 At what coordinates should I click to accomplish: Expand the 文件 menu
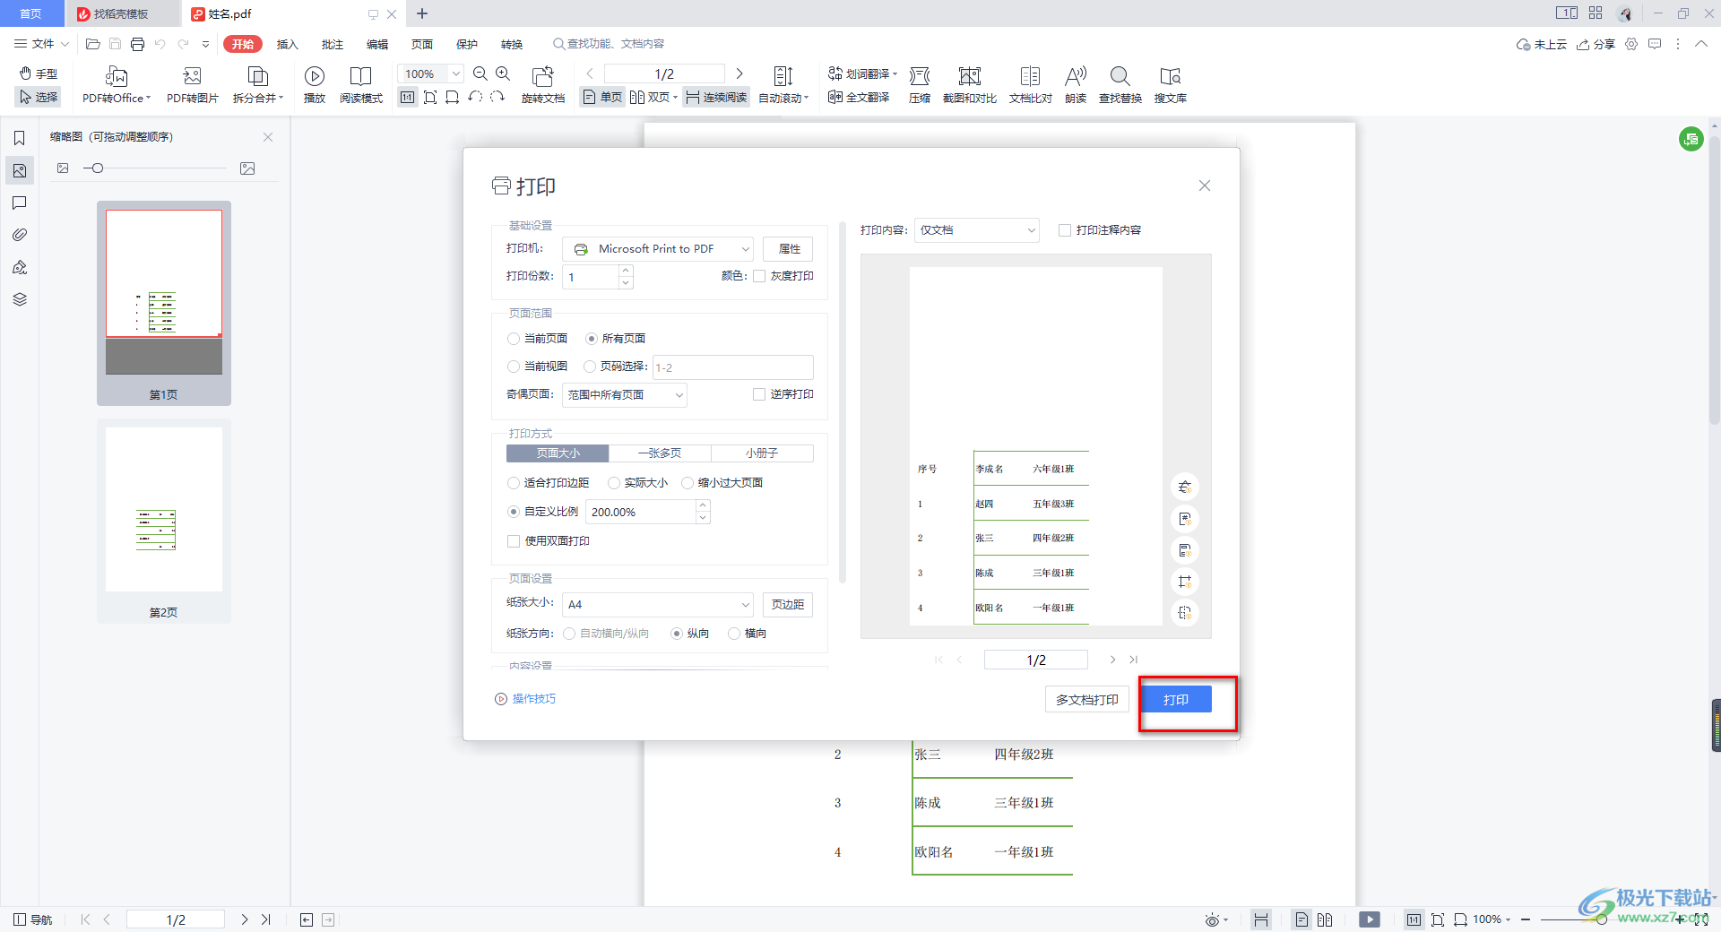pyautogui.click(x=40, y=44)
